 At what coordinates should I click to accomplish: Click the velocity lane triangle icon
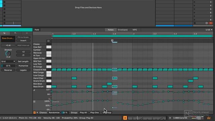(34, 90)
